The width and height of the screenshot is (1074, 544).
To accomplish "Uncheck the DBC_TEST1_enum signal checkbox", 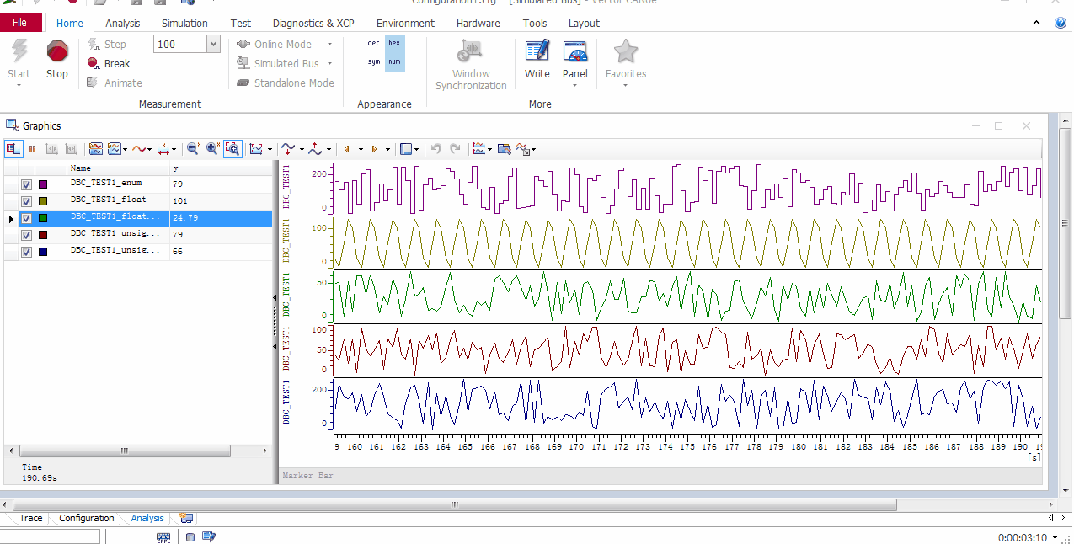I will click(26, 184).
